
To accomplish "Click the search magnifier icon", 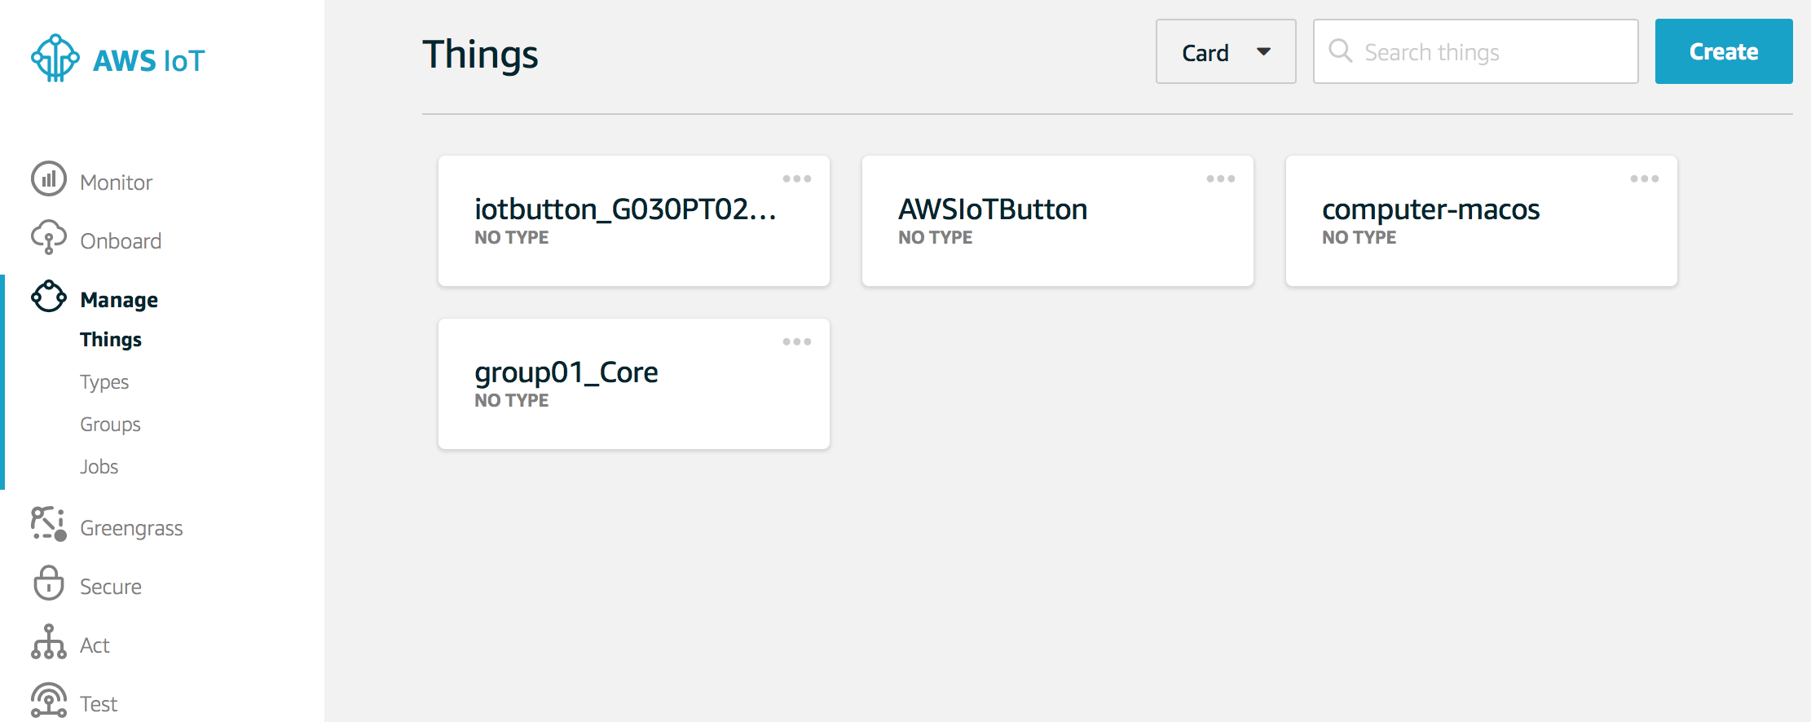I will coord(1341,51).
